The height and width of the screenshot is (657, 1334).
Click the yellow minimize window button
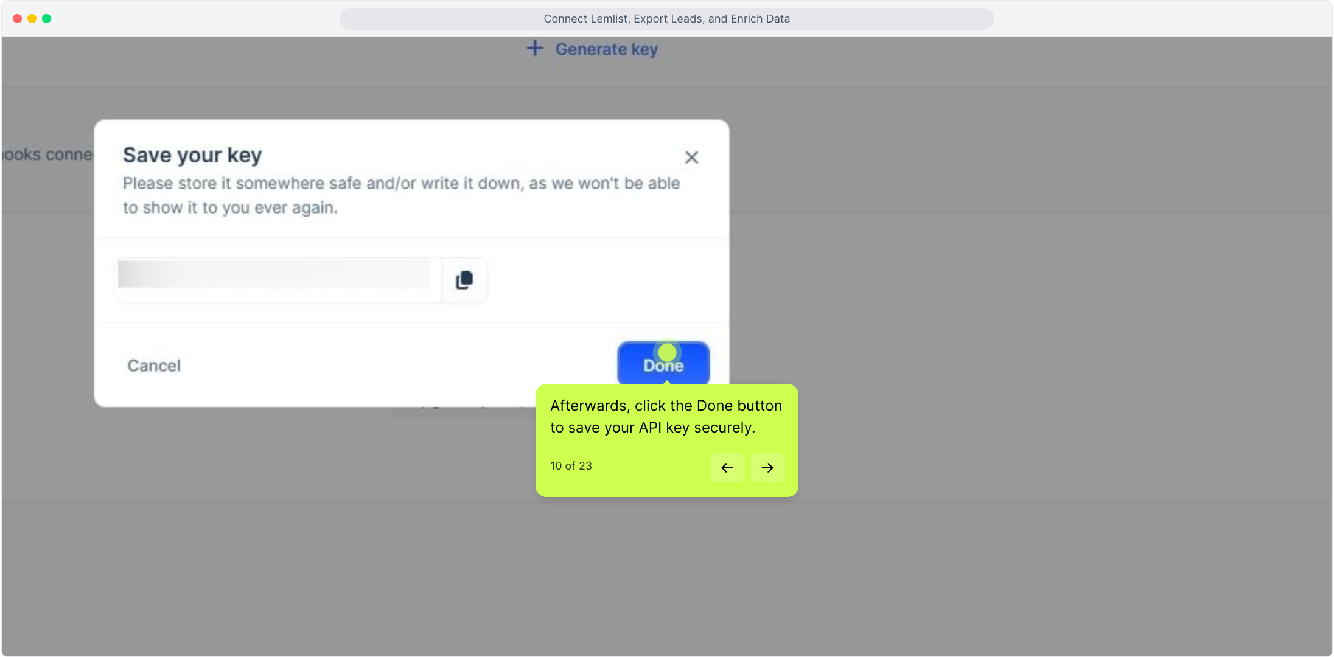tap(32, 19)
